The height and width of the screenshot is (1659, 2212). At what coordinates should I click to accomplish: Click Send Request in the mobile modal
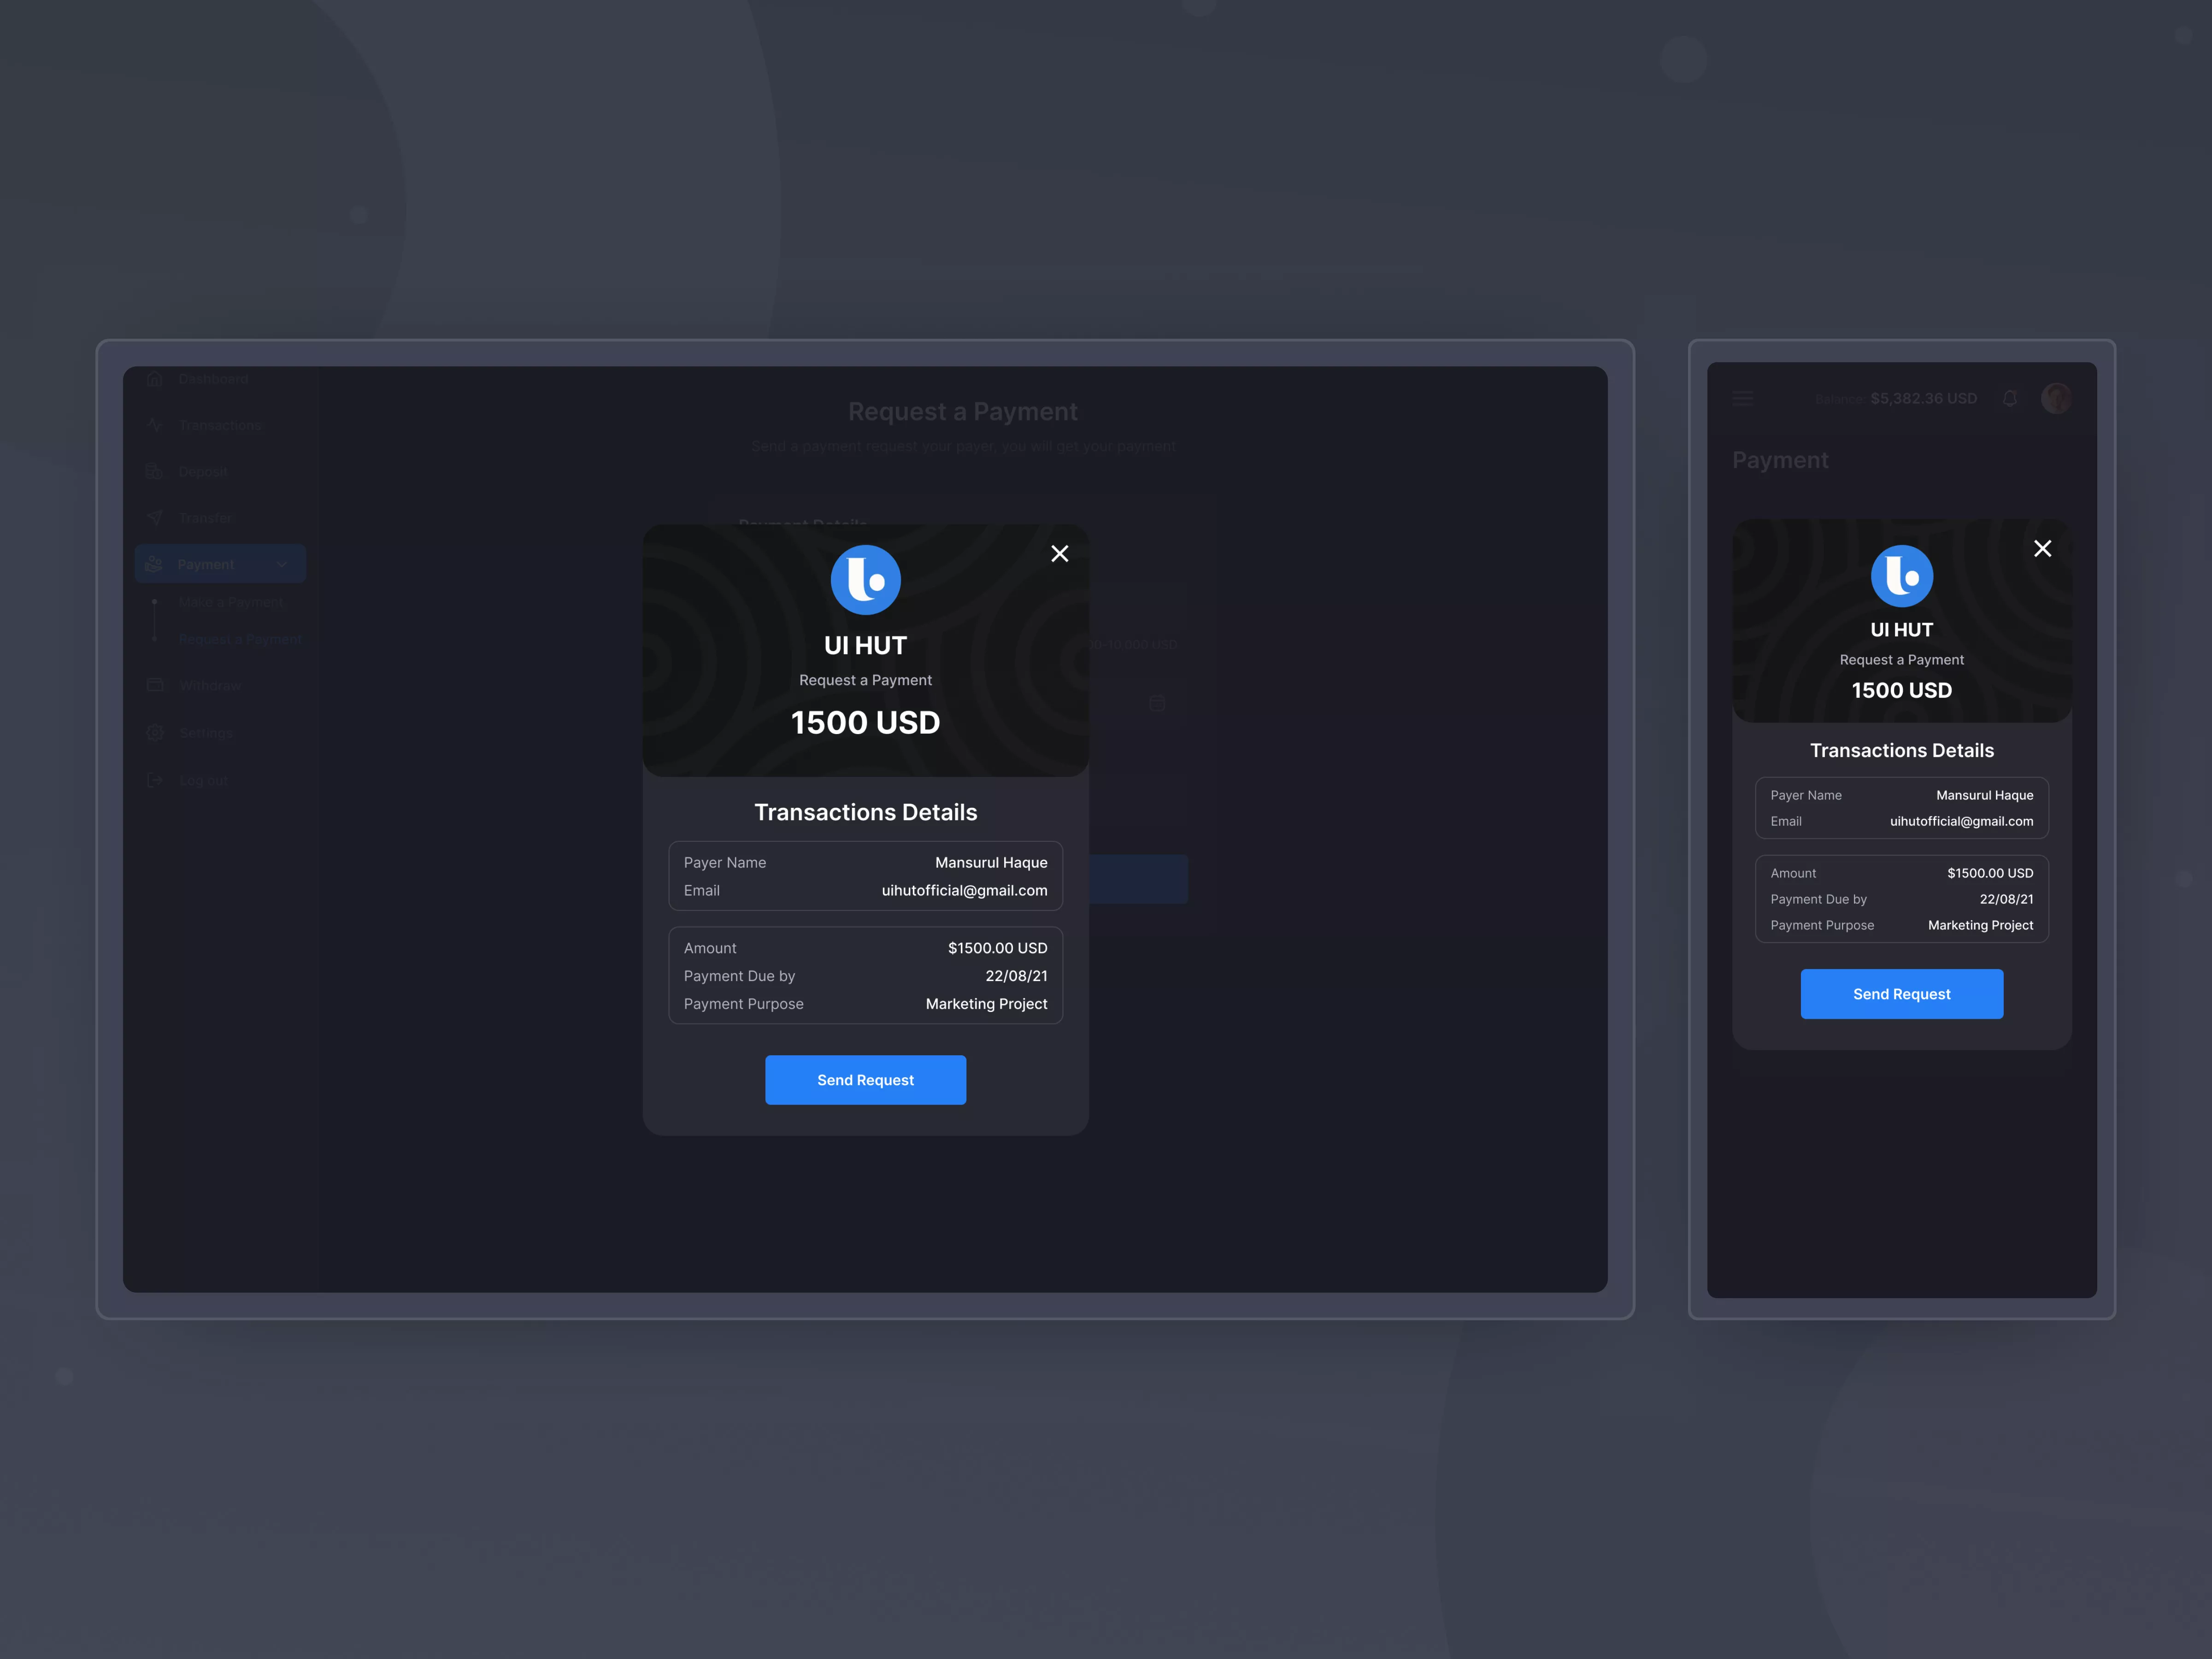point(1902,994)
